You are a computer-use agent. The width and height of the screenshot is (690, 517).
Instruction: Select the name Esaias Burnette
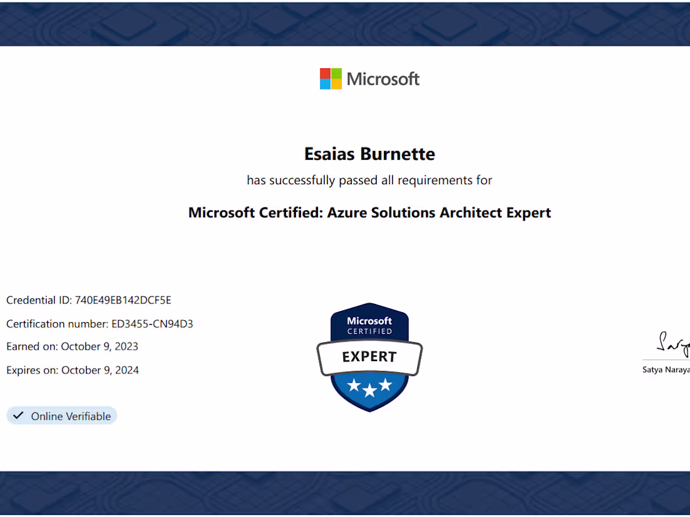(369, 154)
